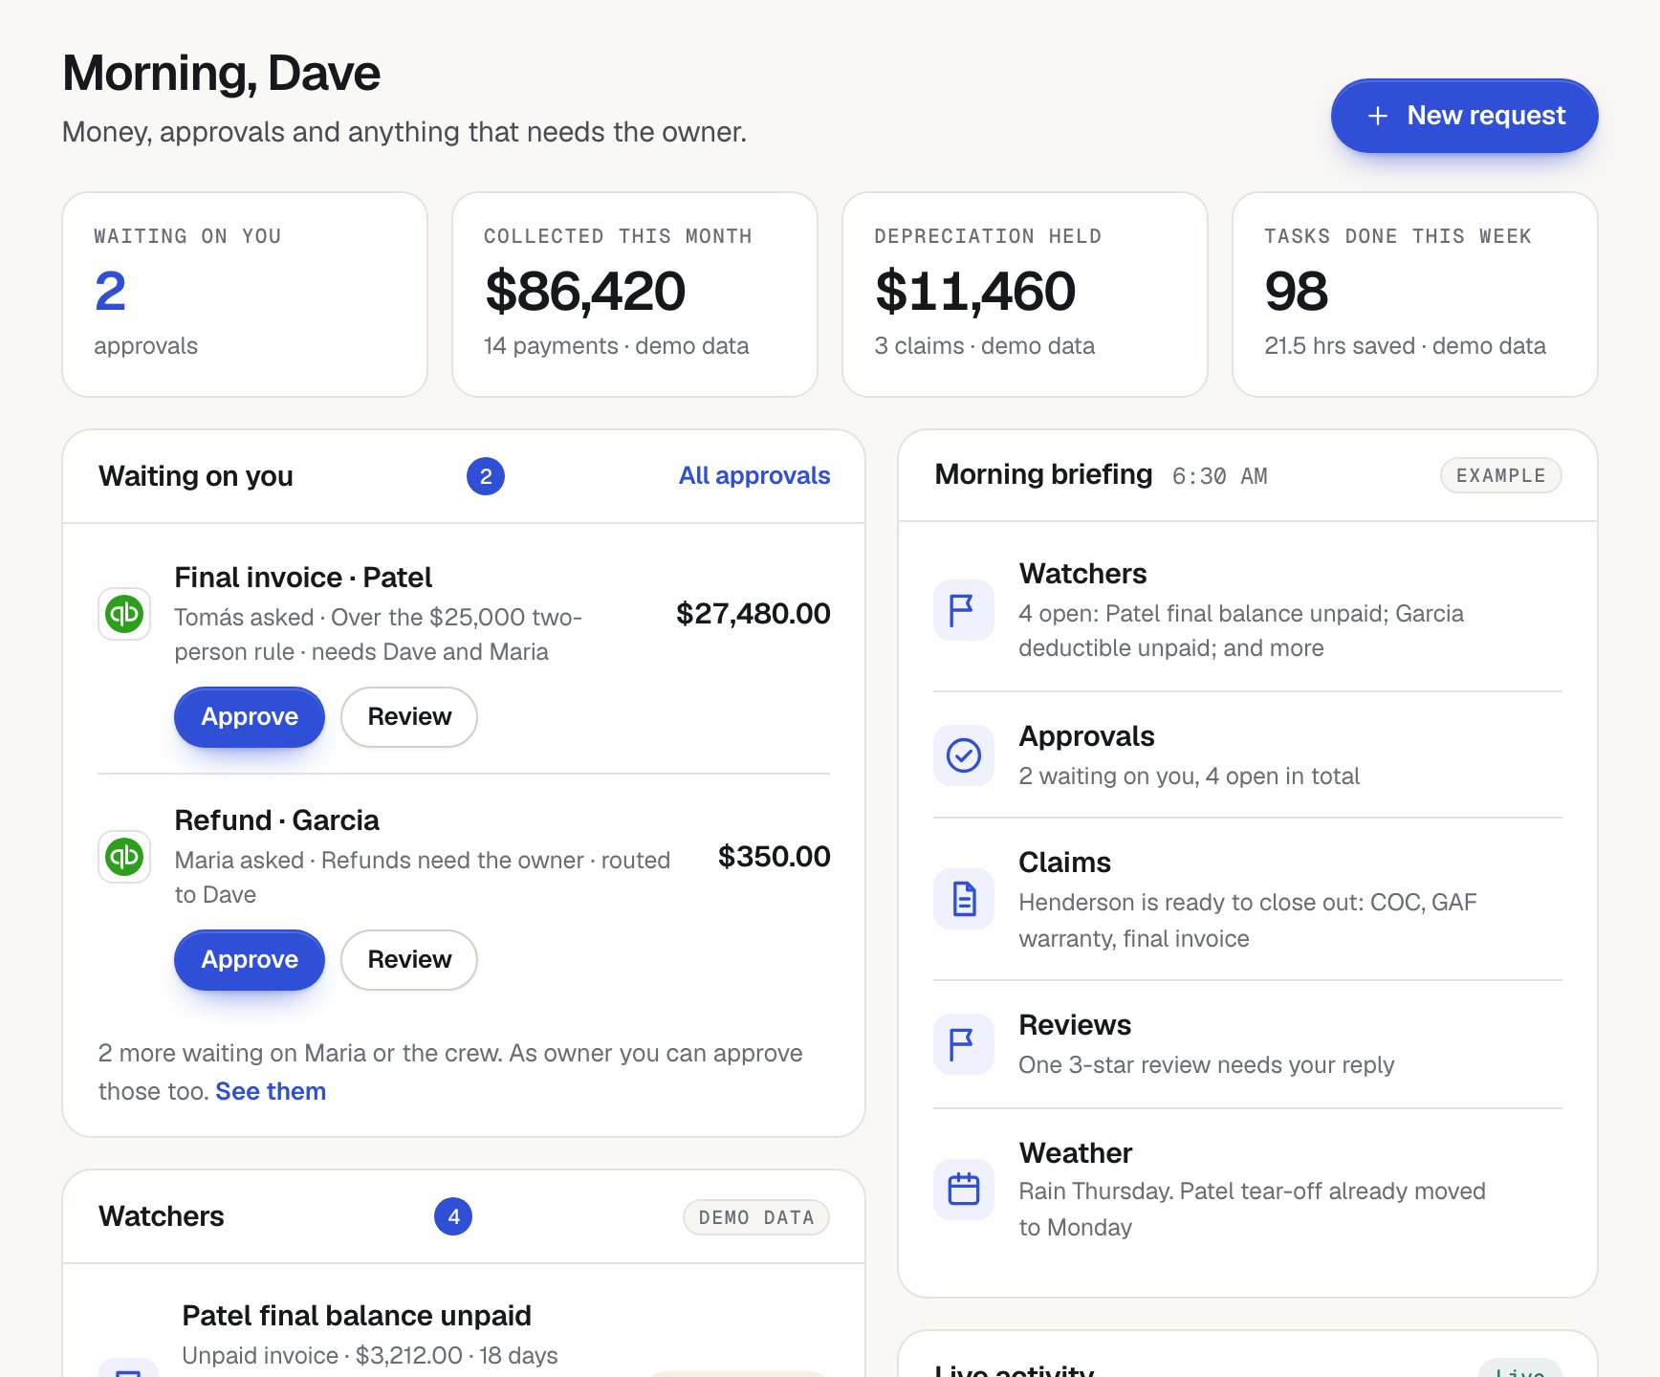Click 'One 3-star review needs your reply'
The image size is (1660, 1377).
point(1206,1065)
